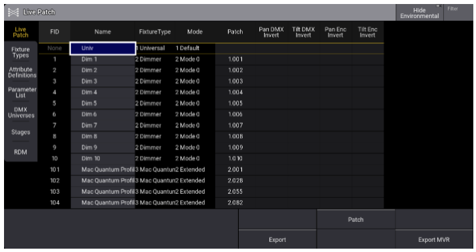
Task: Click the Patch button
Action: (356, 220)
